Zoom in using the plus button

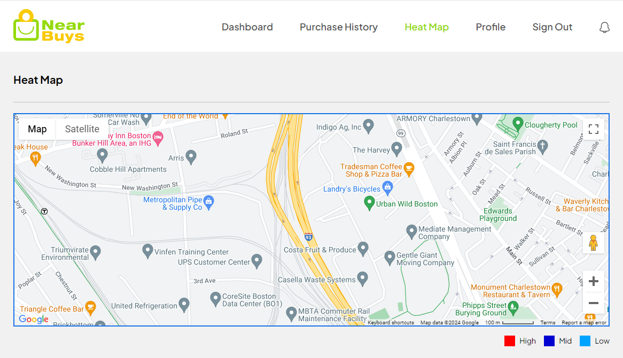click(593, 281)
